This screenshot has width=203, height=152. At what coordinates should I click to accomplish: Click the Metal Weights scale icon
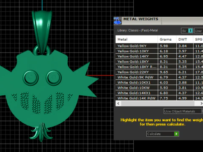(x=118, y=21)
